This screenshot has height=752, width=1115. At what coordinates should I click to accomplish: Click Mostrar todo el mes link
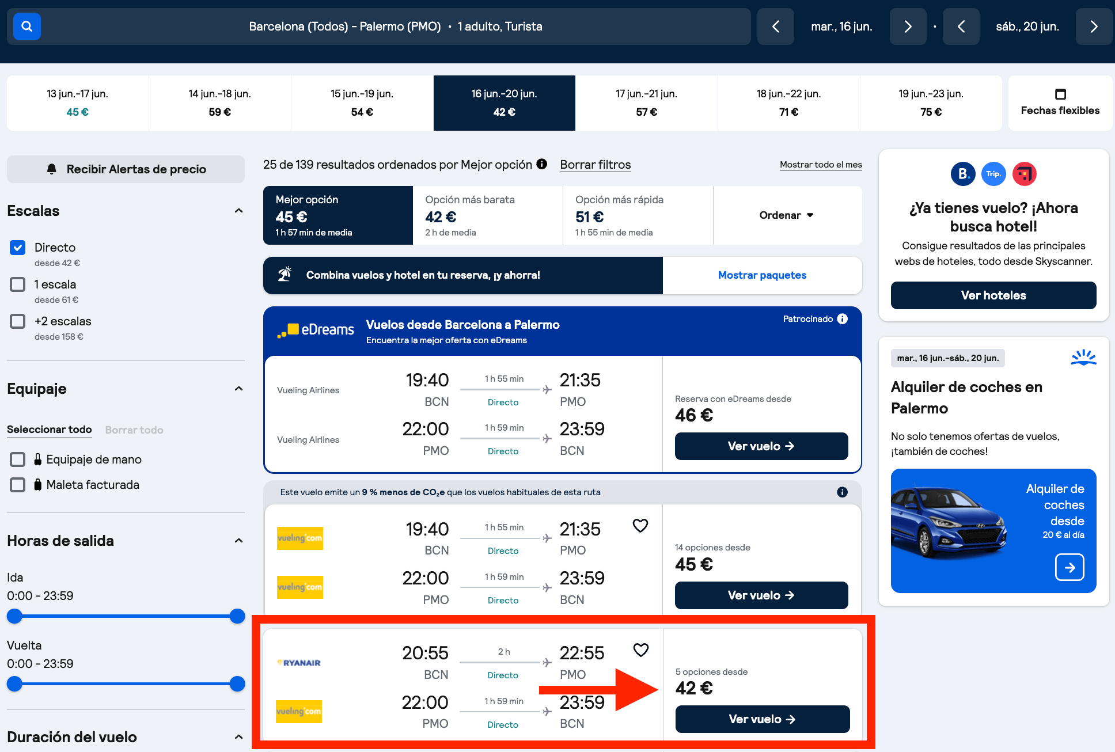821,165
